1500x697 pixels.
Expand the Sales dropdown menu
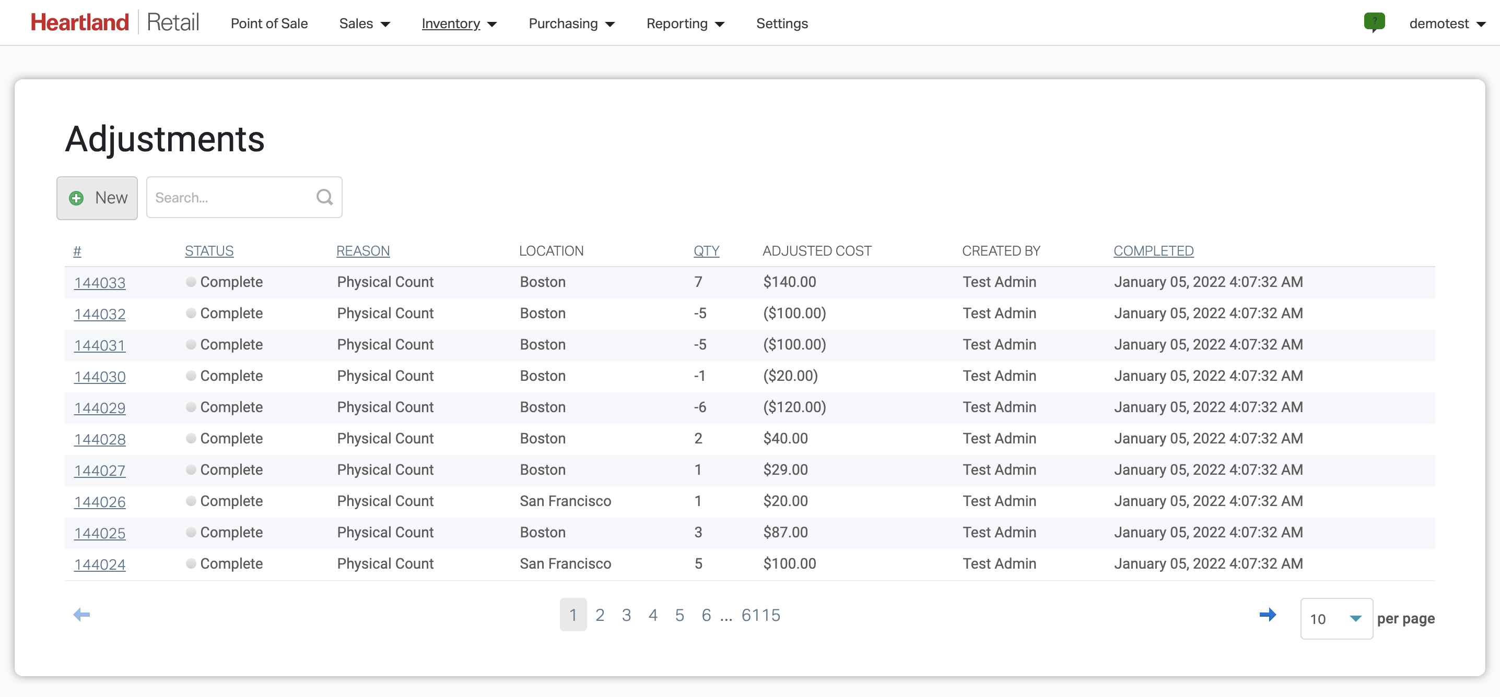tap(364, 23)
